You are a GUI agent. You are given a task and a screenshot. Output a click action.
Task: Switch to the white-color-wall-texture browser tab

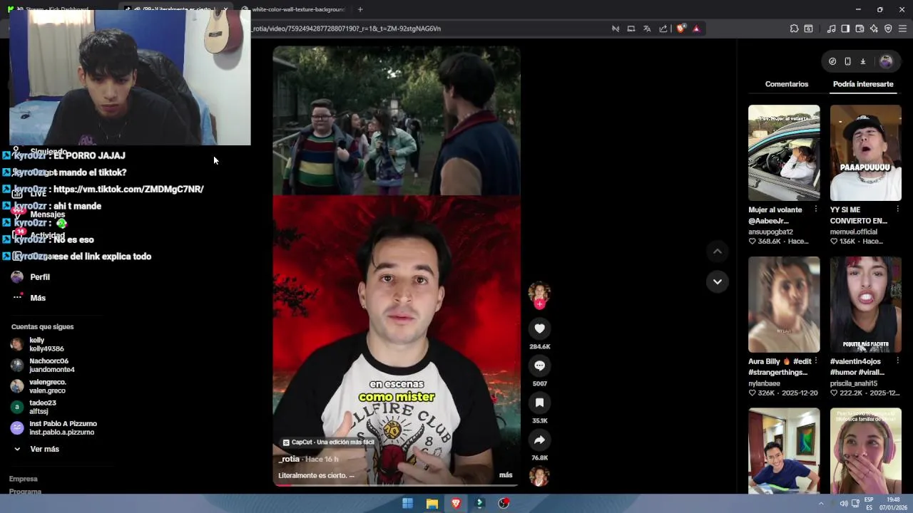coord(292,9)
